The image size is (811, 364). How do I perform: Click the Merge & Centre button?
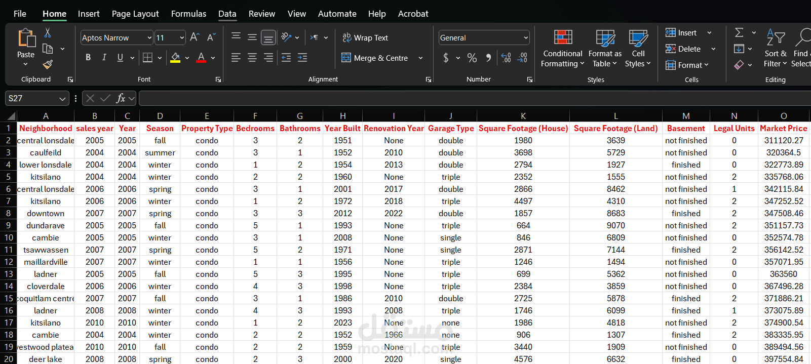(375, 58)
